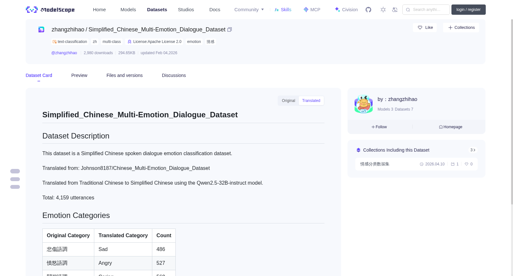Image resolution: width=513 pixels, height=276 pixels.
Task: Click the page vertical scrollbar
Action: pos(512,112)
